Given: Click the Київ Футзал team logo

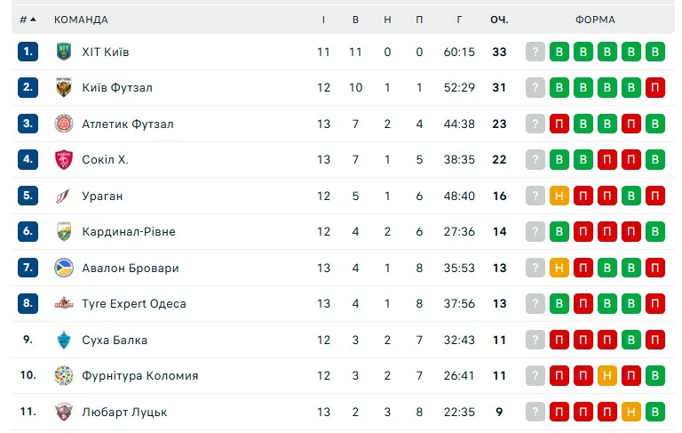Looking at the screenshot, I should (x=64, y=88).
